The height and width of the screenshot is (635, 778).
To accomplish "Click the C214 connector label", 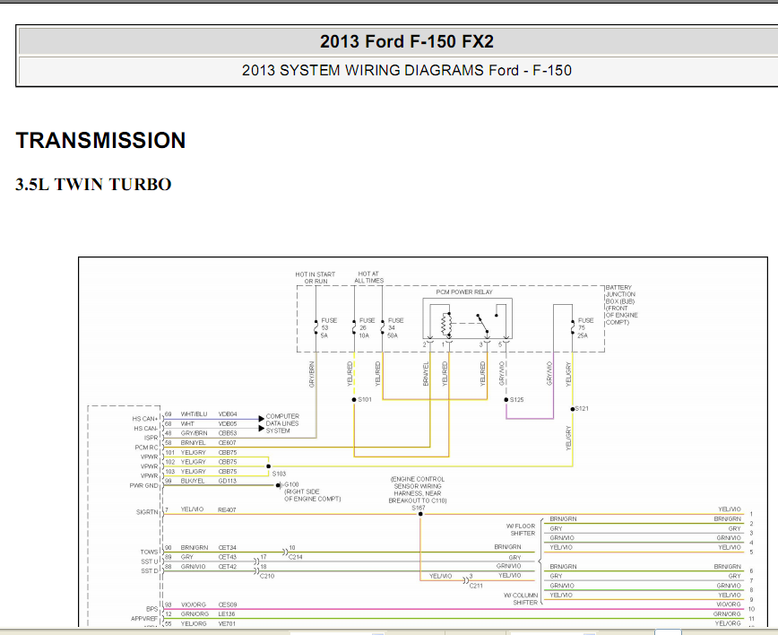I will click(295, 557).
